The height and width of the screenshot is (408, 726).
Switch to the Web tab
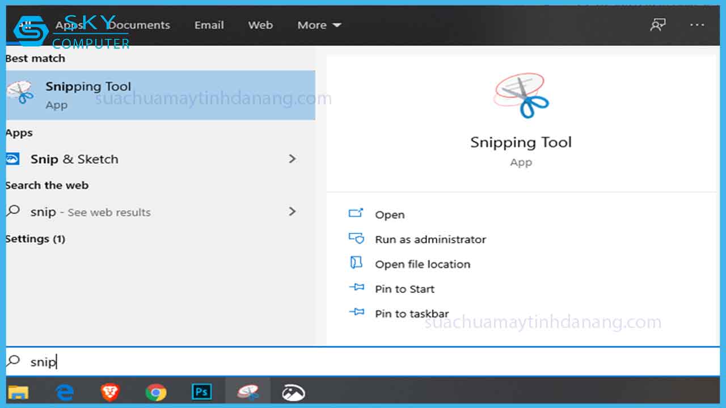[x=260, y=25]
